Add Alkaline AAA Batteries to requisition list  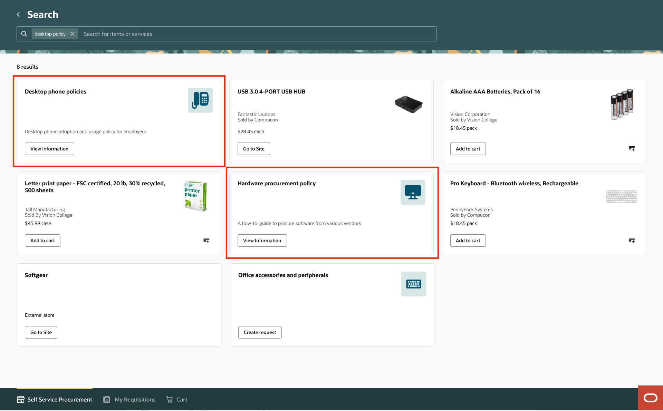632,149
